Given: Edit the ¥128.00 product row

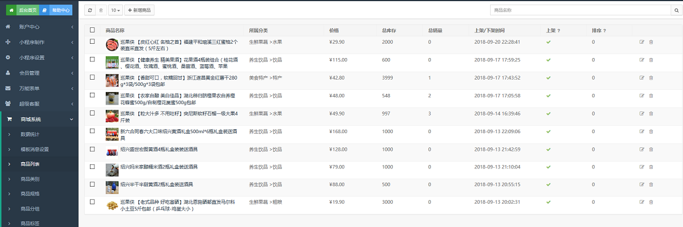Looking at the screenshot, I should tap(642, 150).
